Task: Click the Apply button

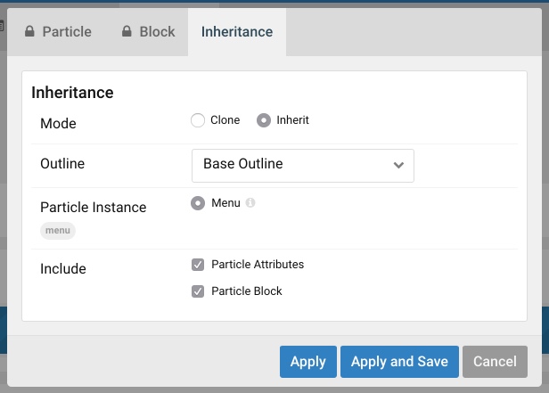Action: pyautogui.click(x=307, y=361)
